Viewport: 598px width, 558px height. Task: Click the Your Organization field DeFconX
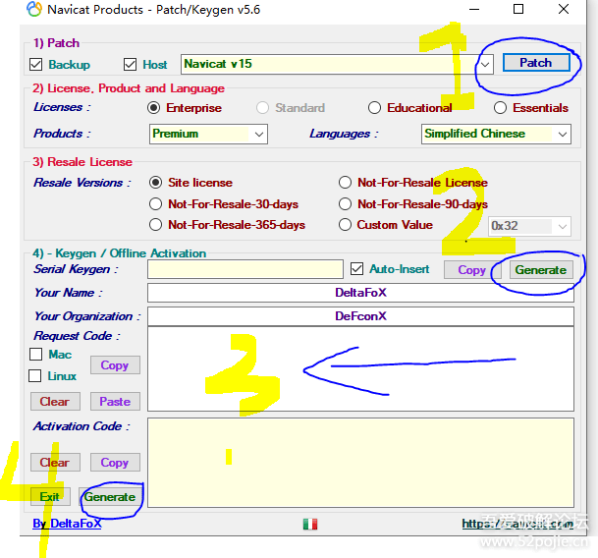point(360,316)
